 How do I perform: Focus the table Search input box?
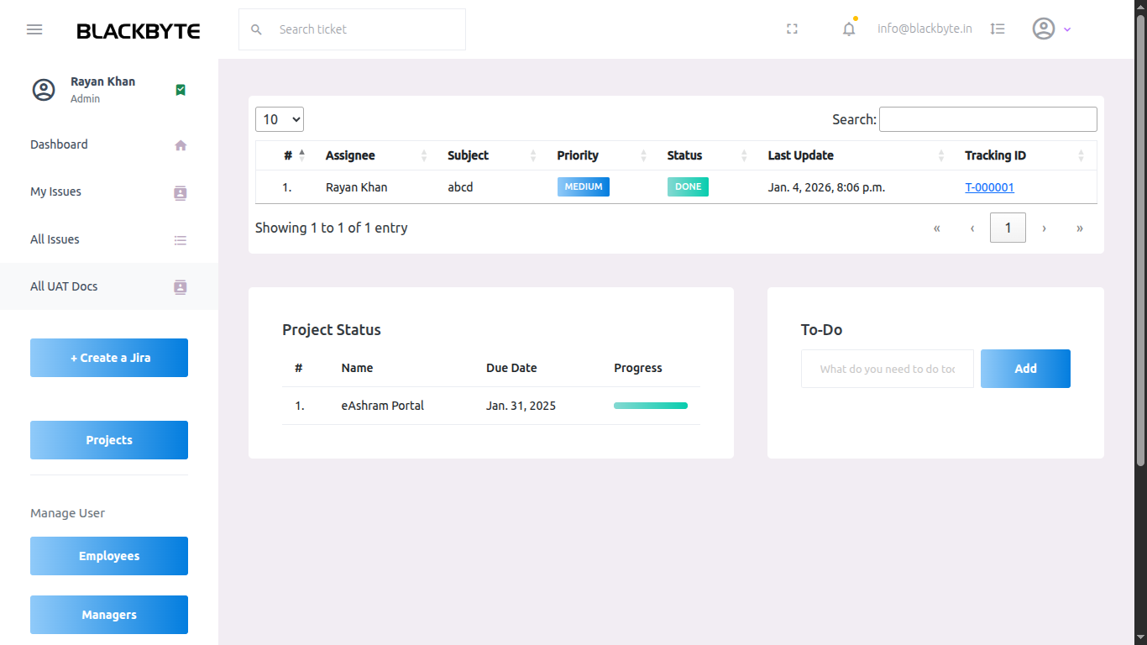[x=988, y=119]
